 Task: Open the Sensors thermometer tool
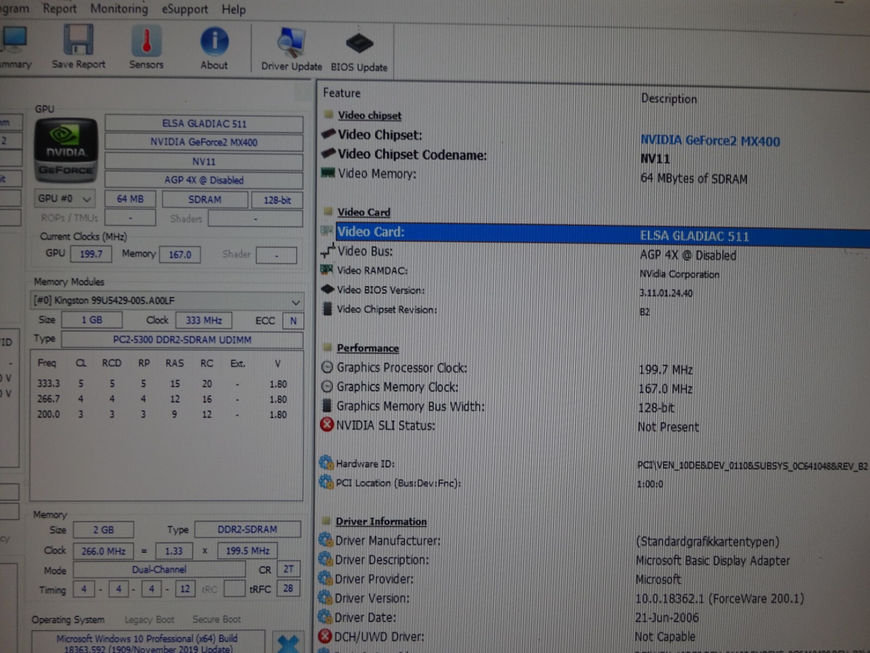coord(146,41)
